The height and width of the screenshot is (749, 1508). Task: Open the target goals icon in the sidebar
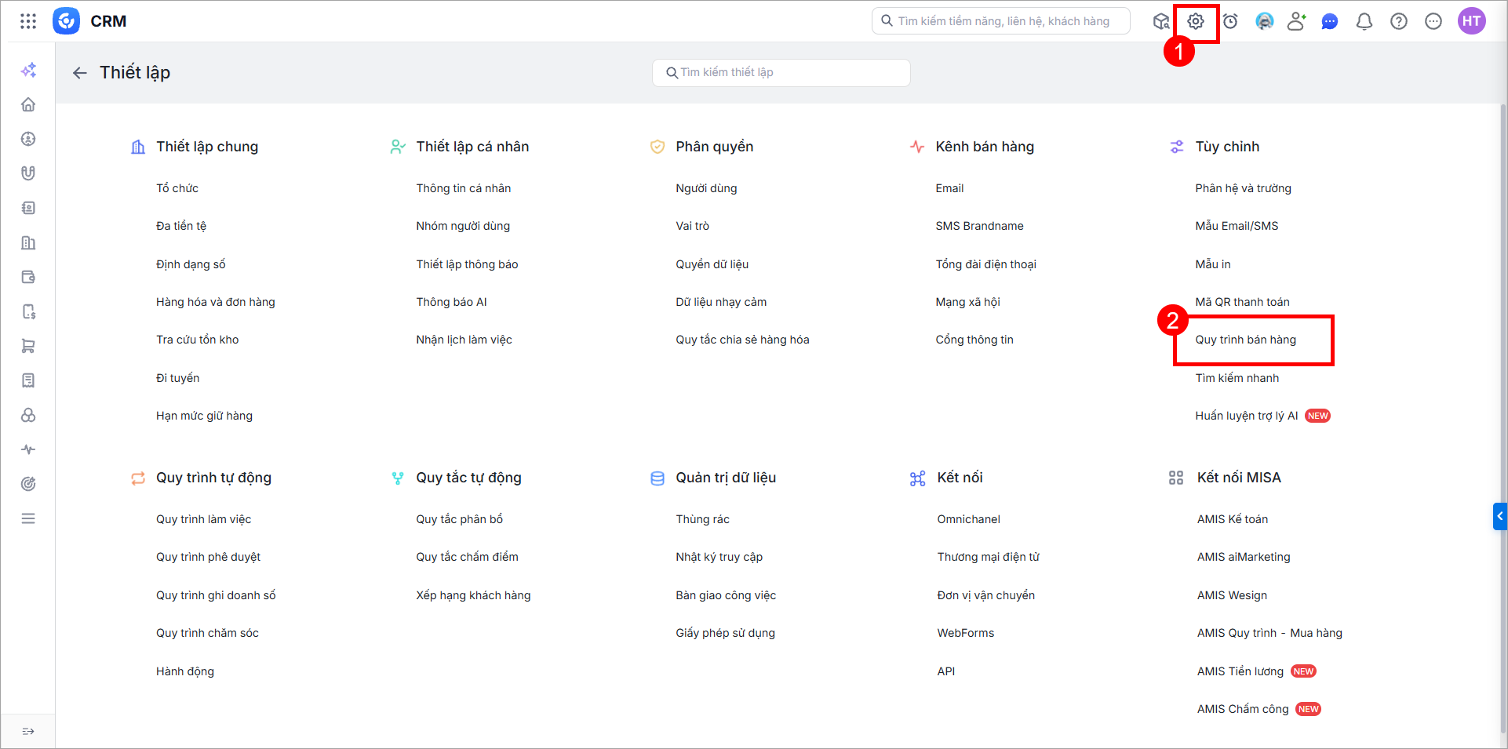click(x=28, y=484)
